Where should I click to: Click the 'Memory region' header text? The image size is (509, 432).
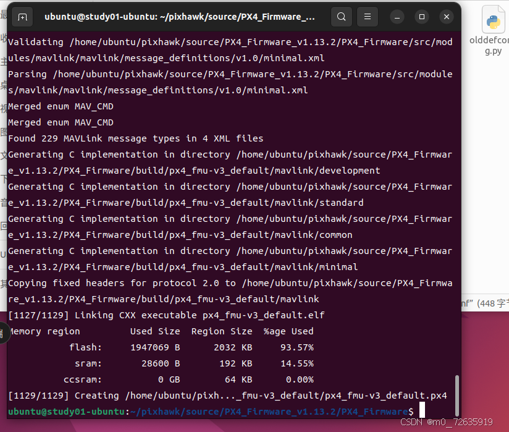pyautogui.click(x=44, y=331)
